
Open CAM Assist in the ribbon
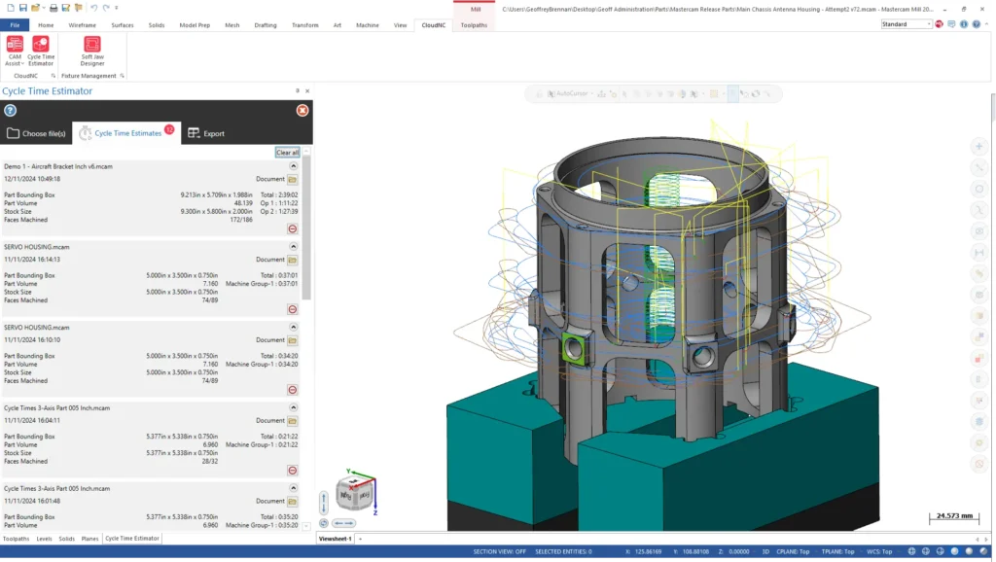click(x=15, y=51)
